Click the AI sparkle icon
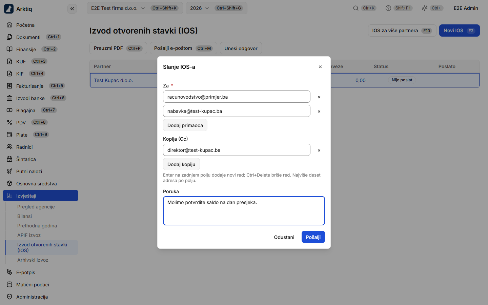Screen dimensions: 488x305 click(x=425, y=8)
